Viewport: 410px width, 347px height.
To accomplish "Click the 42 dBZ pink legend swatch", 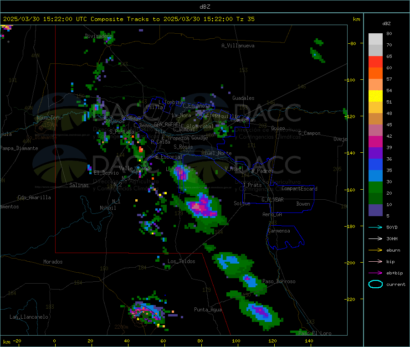I will tap(375, 130).
